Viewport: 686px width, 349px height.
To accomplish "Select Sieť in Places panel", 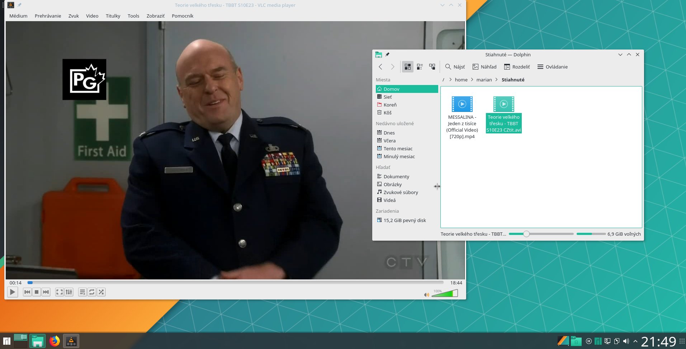I will coord(407,97).
